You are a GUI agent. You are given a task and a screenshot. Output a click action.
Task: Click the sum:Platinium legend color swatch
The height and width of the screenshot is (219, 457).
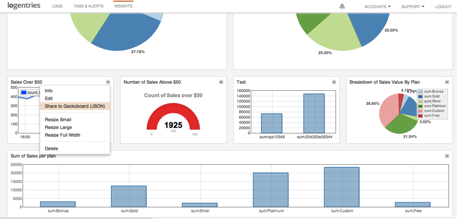click(x=420, y=106)
